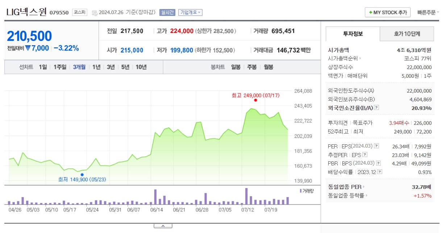Click 고가 value 224,000
Screen dimensions: 446x233
[x=182, y=31]
